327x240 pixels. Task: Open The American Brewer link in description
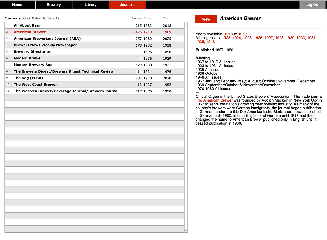click(214, 100)
